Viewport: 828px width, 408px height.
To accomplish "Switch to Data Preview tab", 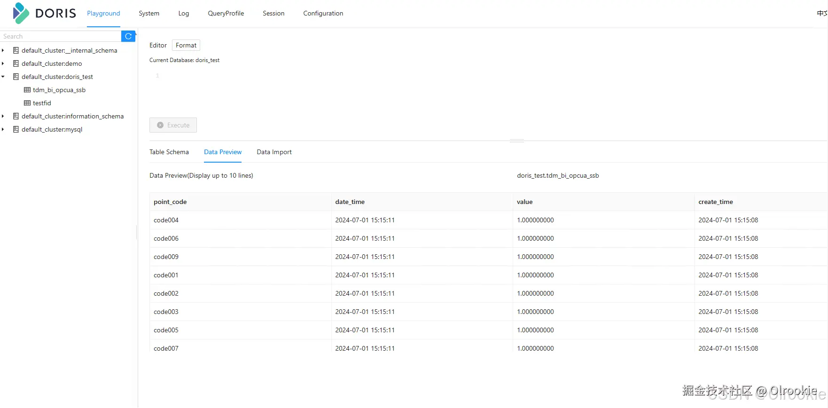I will [223, 152].
